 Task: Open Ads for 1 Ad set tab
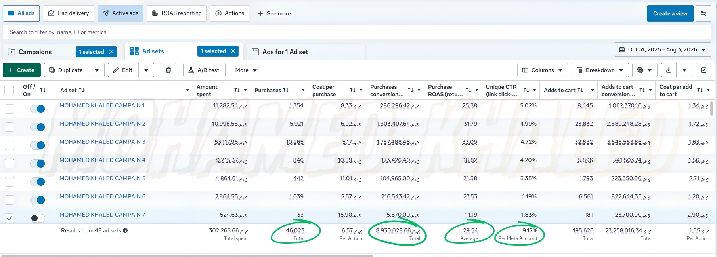285,52
